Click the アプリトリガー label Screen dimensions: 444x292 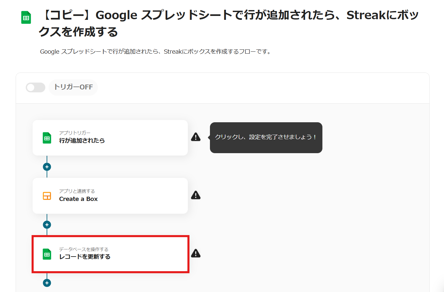pos(75,133)
